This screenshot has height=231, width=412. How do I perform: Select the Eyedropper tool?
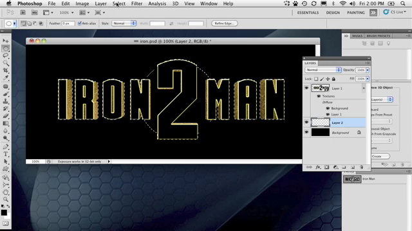point(6,78)
